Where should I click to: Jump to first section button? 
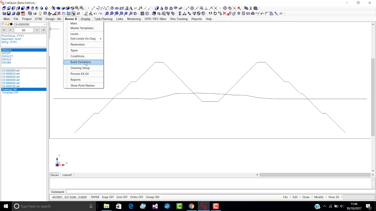(4, 30)
